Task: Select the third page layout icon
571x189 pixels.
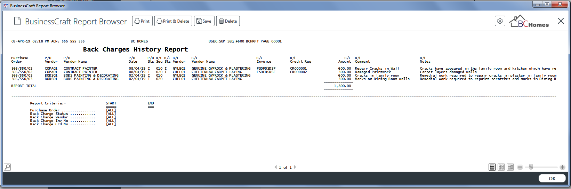Action: pyautogui.click(x=510, y=167)
